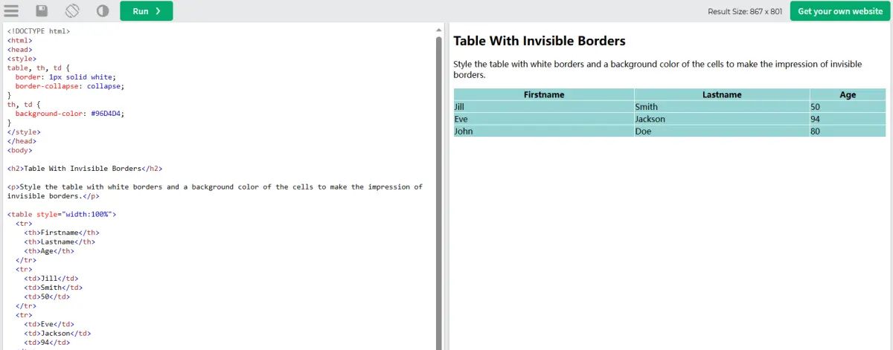This screenshot has width=893, height=350.
Task: Click the table style width:100% code line
Action: (x=62, y=214)
